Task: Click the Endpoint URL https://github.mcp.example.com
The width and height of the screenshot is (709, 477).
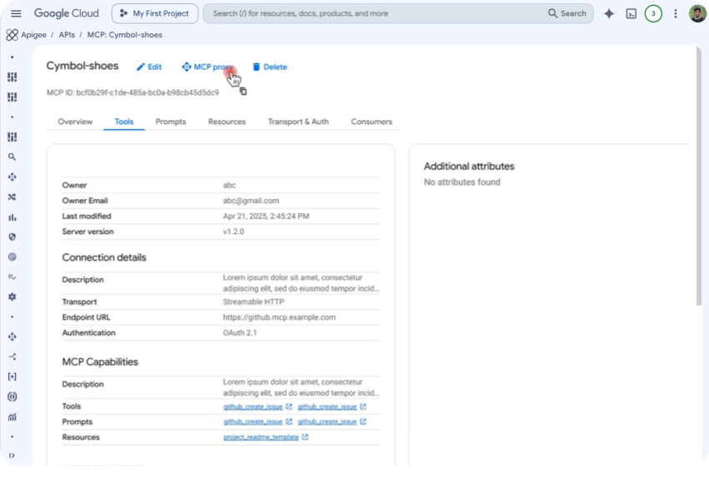Action: point(279,317)
